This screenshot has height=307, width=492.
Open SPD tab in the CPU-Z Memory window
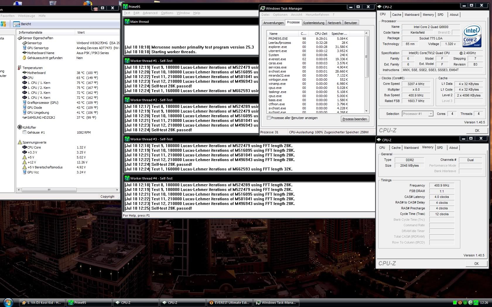tap(440, 148)
